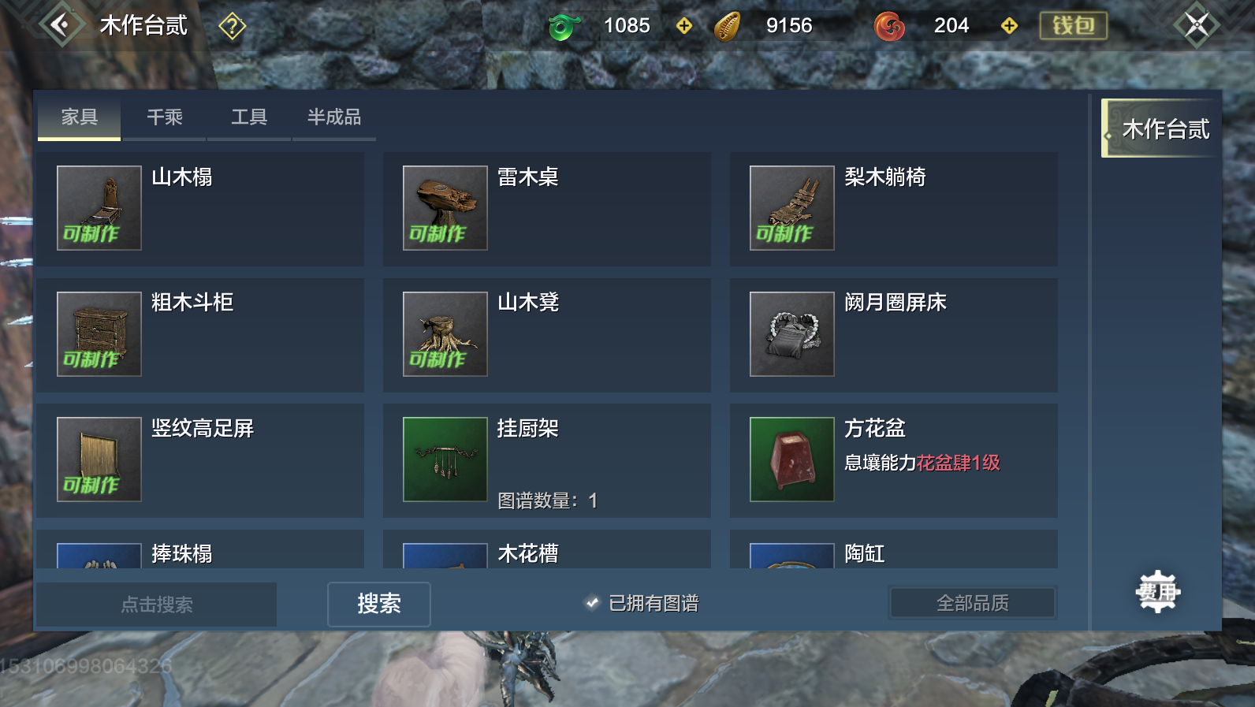Focus the 点击搜索 search field
Screen dimensions: 1255x707
click(x=157, y=605)
